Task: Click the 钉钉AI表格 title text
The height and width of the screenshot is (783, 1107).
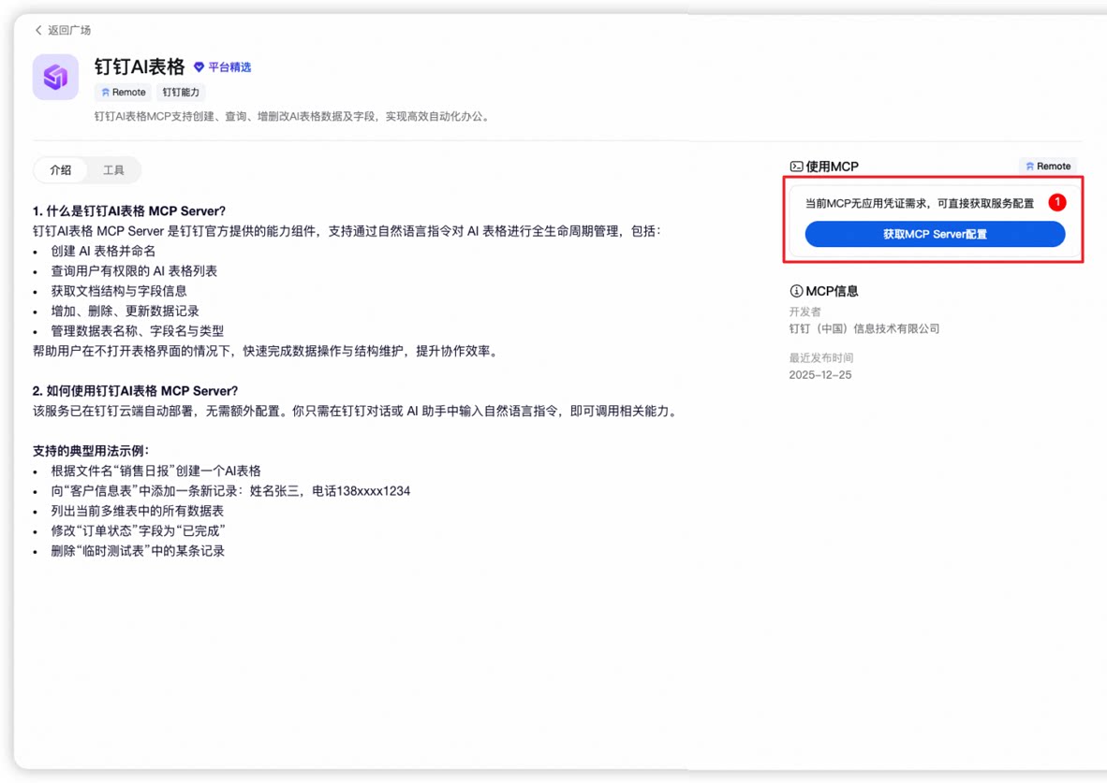Action: tap(140, 67)
